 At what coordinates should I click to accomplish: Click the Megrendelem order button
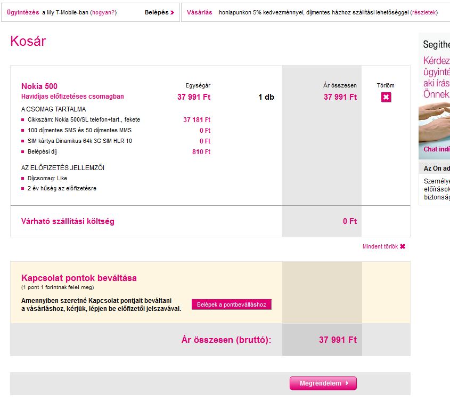click(323, 383)
